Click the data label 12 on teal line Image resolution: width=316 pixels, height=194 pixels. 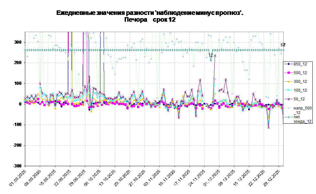(210, 55)
